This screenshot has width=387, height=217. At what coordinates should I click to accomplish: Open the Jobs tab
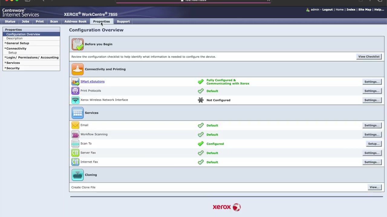coord(25,21)
